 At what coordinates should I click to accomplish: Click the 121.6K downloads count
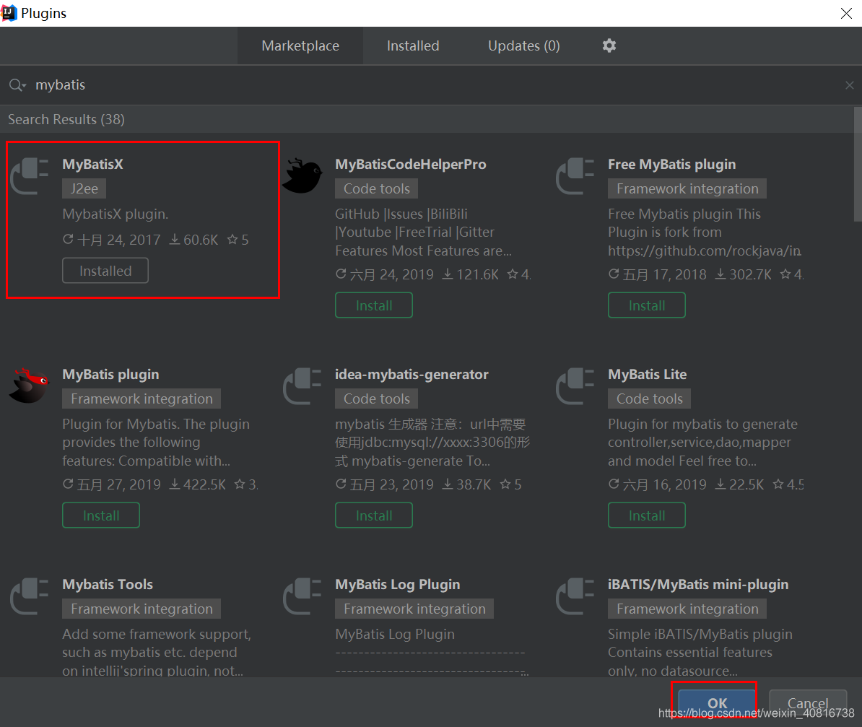(471, 274)
